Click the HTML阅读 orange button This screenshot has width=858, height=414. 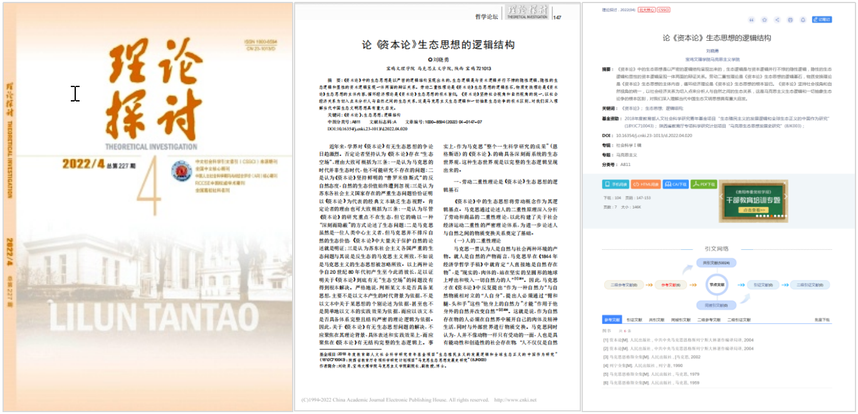[x=646, y=184]
